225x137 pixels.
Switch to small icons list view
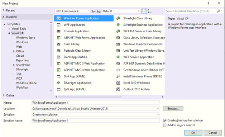click(150, 11)
